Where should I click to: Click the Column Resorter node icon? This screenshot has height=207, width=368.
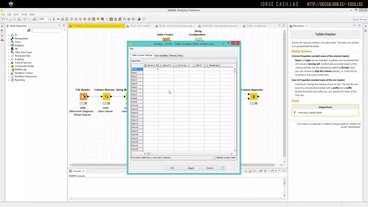(106, 97)
